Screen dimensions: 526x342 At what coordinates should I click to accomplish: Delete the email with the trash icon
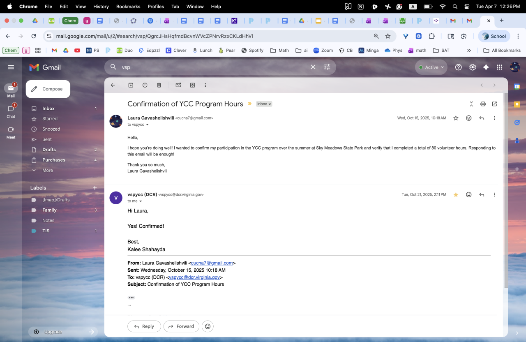coord(159,85)
